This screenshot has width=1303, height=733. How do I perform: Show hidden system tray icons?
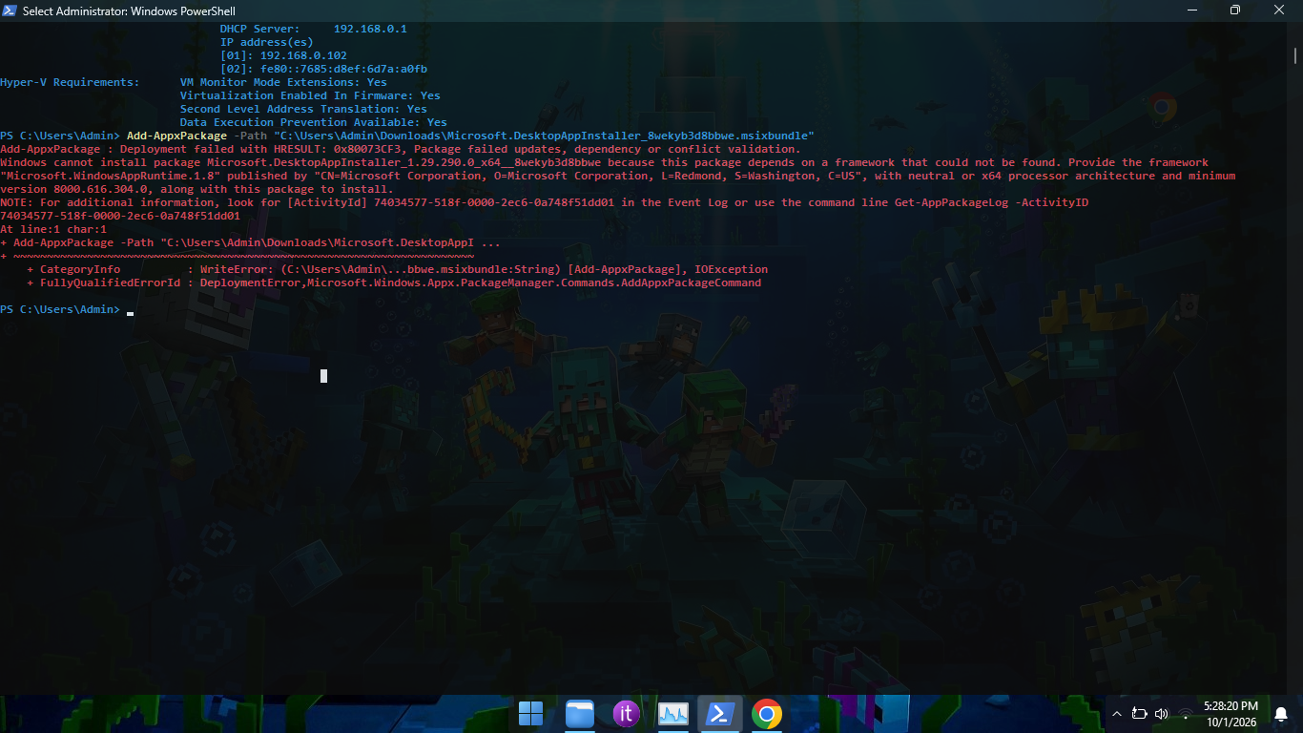[x=1117, y=714]
